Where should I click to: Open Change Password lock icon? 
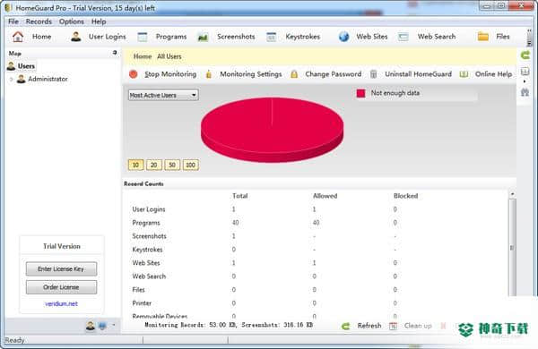pyautogui.click(x=294, y=74)
